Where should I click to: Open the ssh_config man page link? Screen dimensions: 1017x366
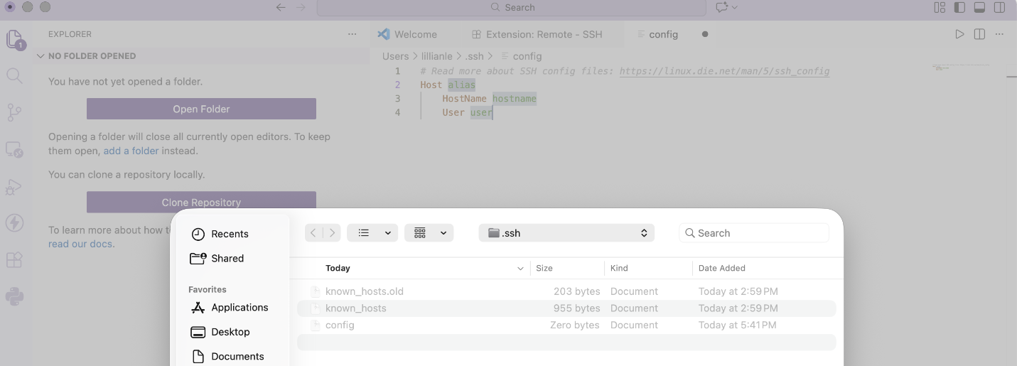724,71
